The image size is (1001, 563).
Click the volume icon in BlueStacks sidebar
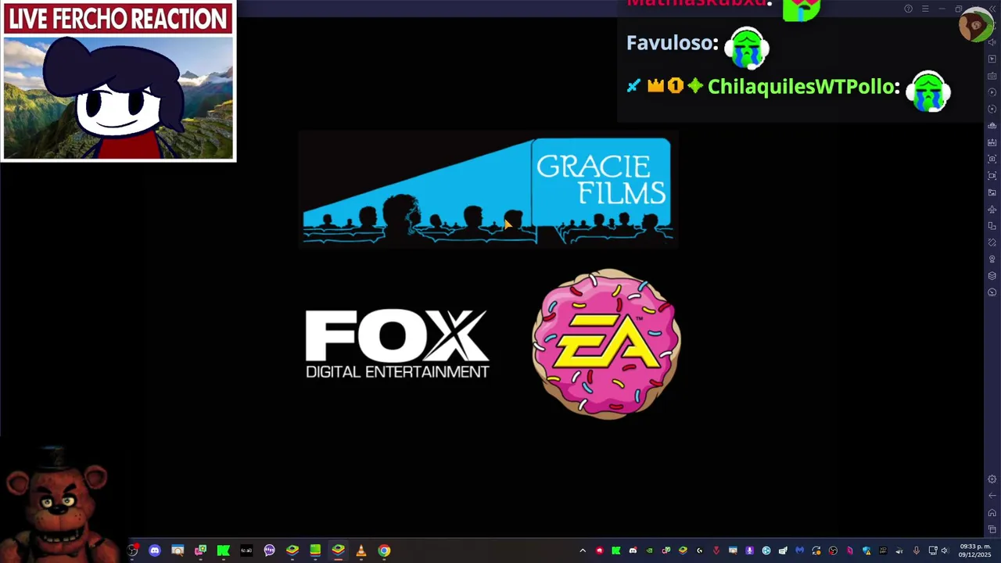(992, 42)
